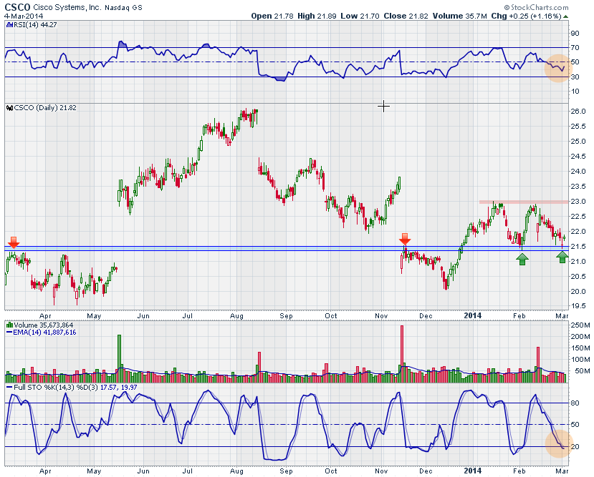
Task: Click the 'Close 21.82' value
Action: click(x=406, y=16)
